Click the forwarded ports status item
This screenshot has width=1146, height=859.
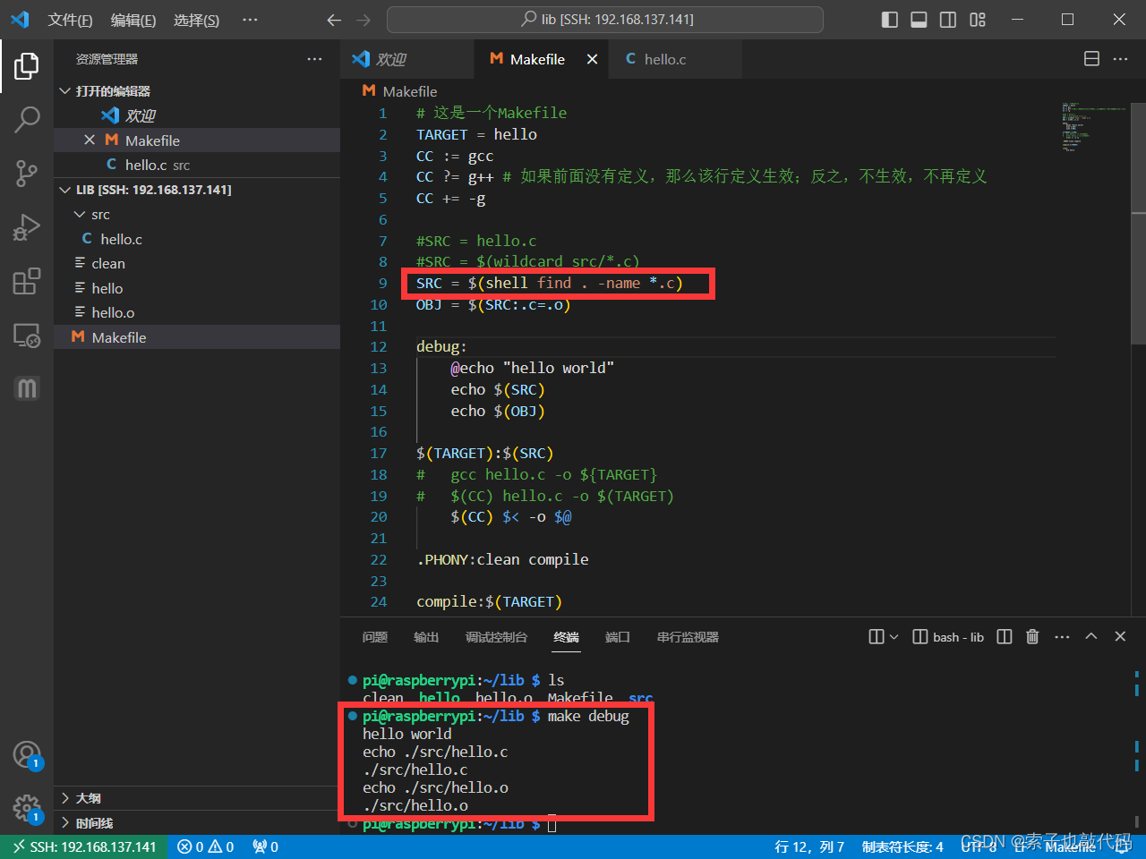click(265, 847)
